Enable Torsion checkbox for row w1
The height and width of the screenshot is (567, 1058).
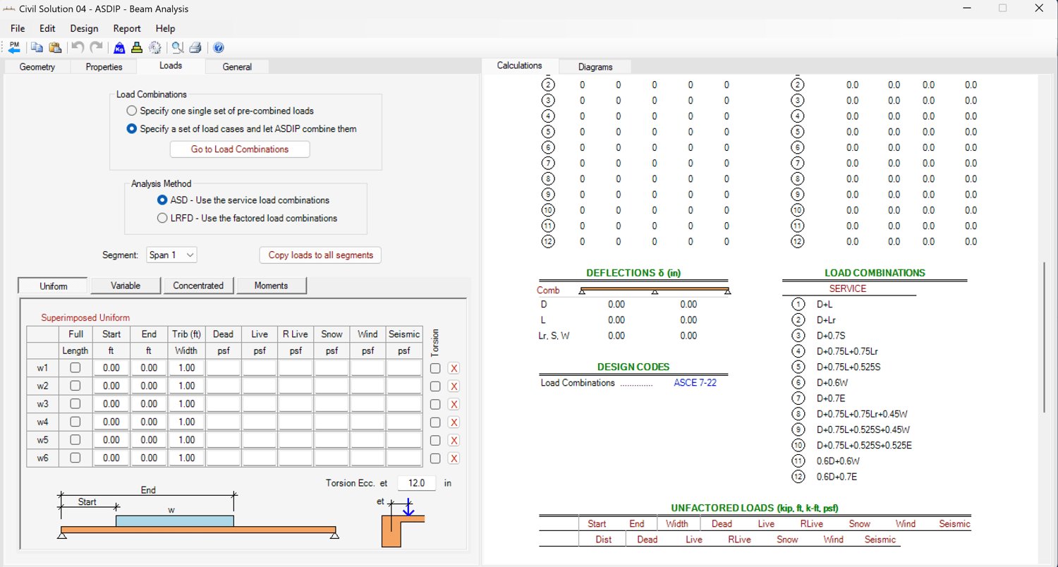[435, 368]
